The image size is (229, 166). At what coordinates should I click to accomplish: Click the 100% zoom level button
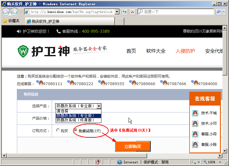[209, 162]
